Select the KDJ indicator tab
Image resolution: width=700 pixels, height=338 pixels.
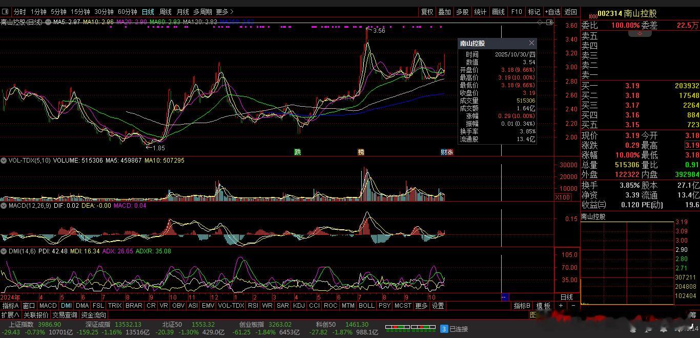[x=298, y=306]
